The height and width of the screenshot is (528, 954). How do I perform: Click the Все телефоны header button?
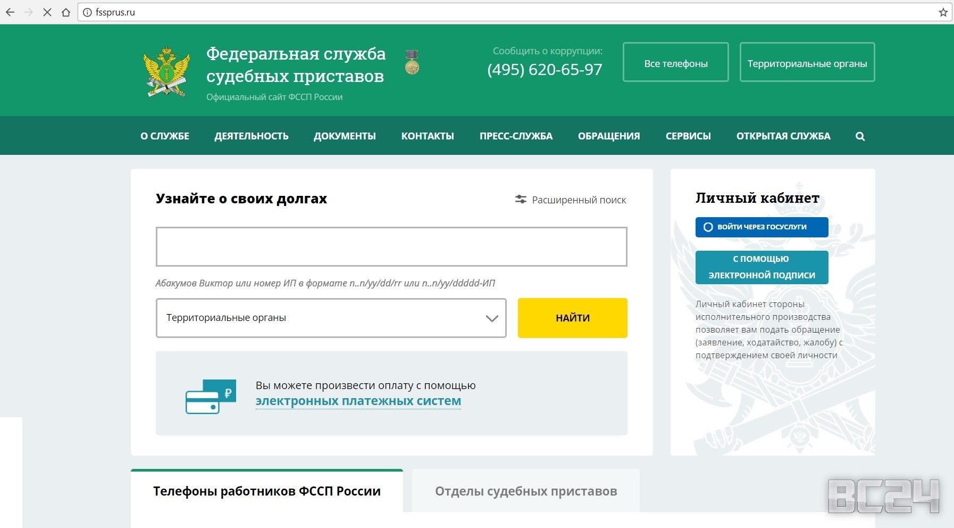pos(675,62)
